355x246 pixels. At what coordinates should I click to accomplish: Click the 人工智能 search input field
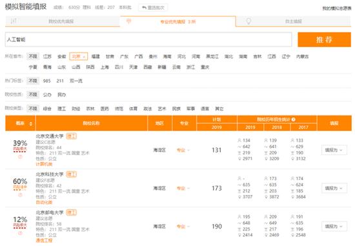tap(148, 39)
